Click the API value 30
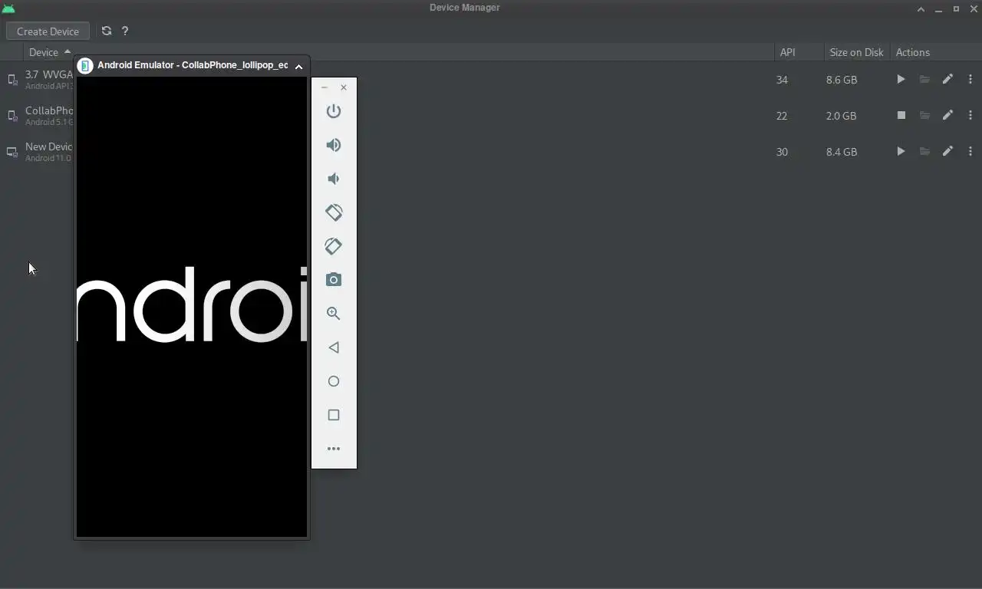This screenshot has width=982, height=589. pos(782,152)
